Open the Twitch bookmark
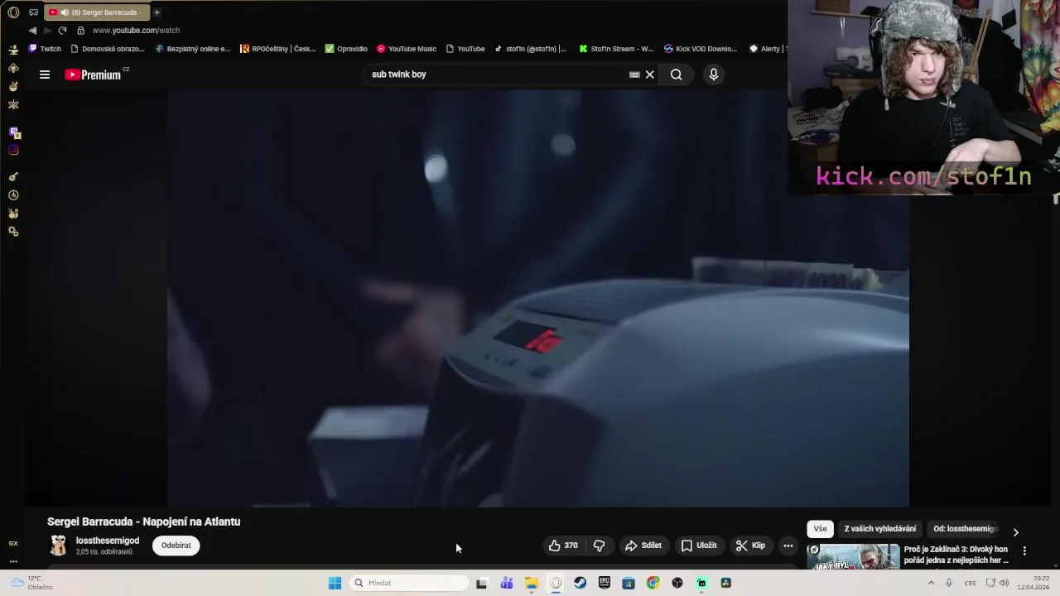Image resolution: width=1060 pixels, height=596 pixels. 45,49
